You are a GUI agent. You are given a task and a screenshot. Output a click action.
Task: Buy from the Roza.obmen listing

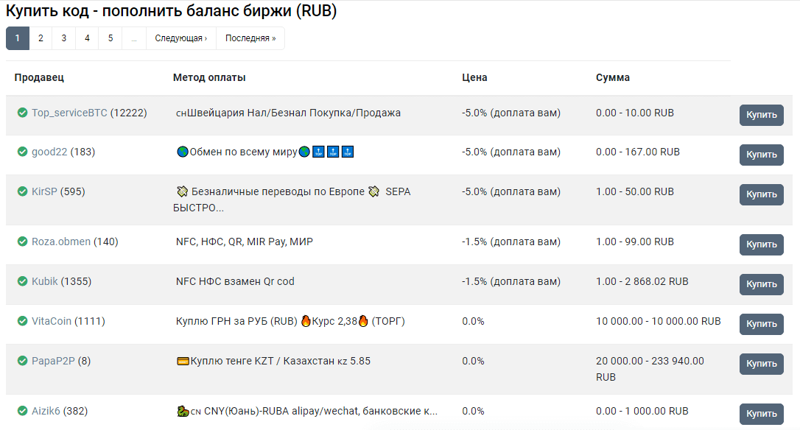[x=761, y=244]
